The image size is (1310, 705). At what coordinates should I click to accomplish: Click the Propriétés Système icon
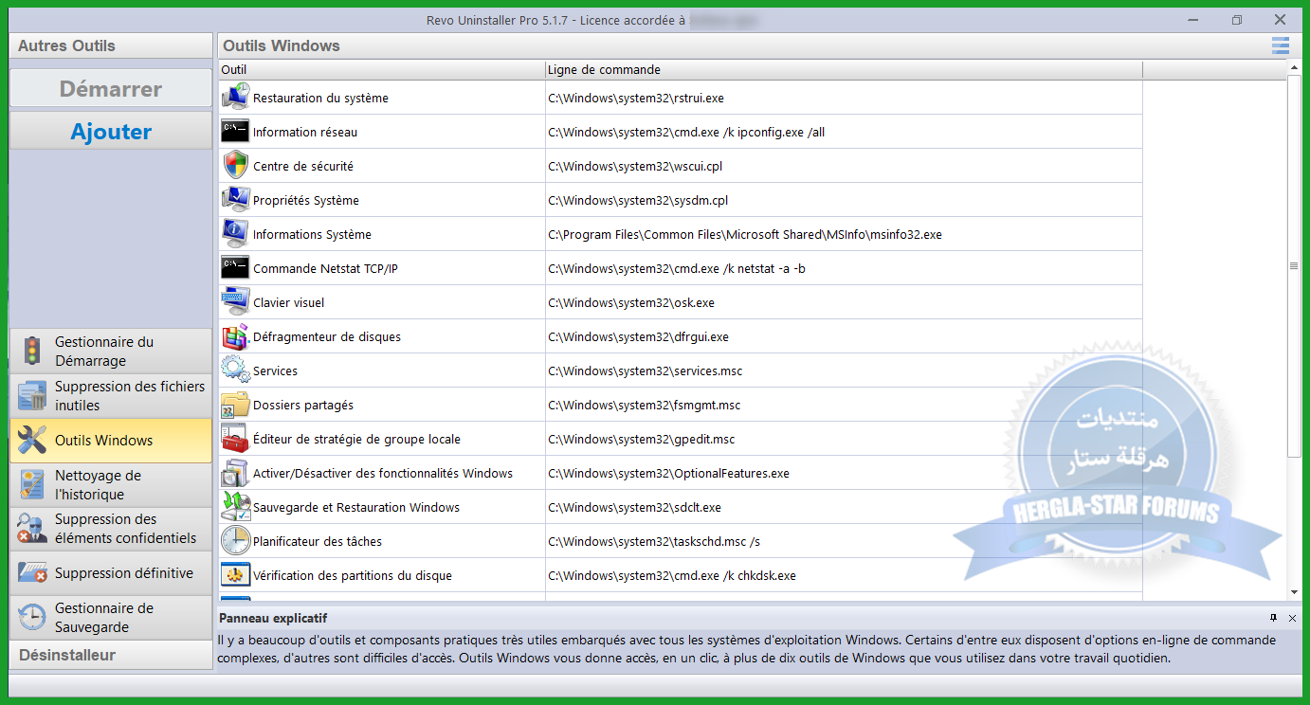point(235,200)
